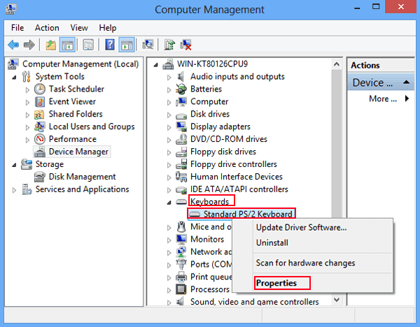Click Scan for hardware changes toolbar icon

click(x=148, y=45)
